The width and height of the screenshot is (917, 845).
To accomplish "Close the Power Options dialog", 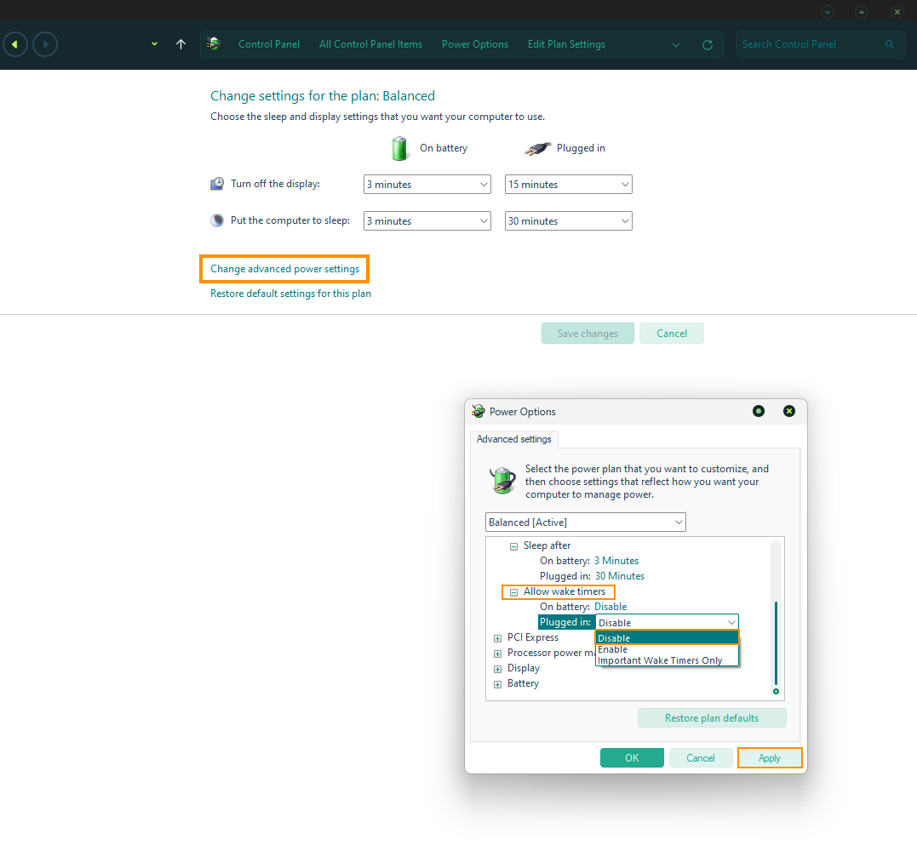I will tap(789, 411).
